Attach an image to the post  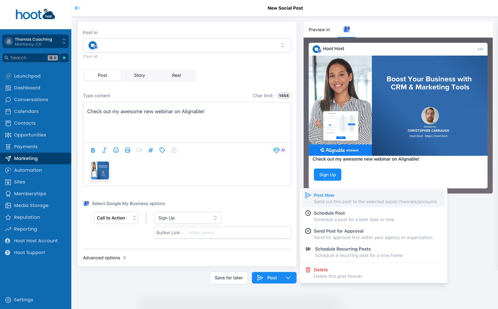coord(127,150)
